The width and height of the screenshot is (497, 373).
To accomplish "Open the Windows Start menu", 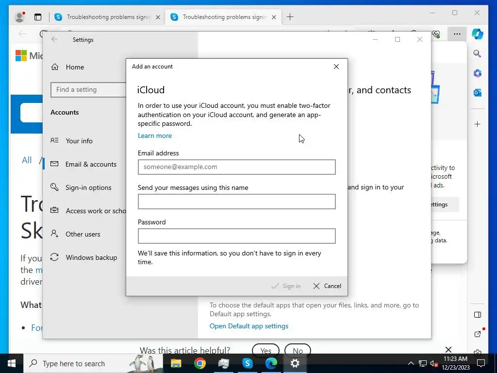I will 12,363.
